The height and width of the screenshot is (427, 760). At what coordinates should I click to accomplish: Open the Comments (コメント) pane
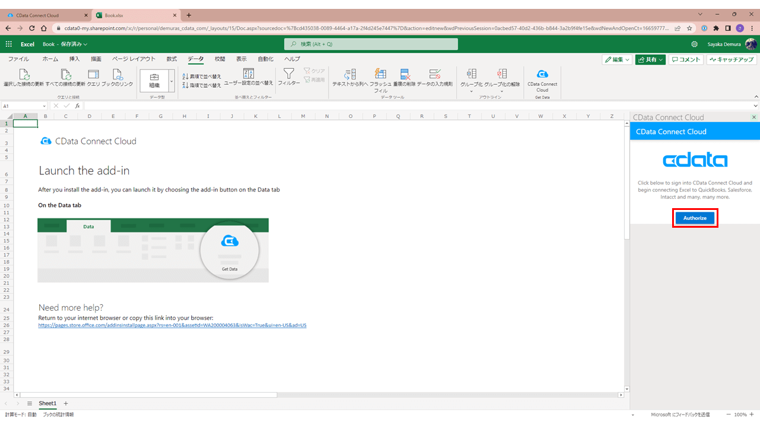click(x=686, y=59)
